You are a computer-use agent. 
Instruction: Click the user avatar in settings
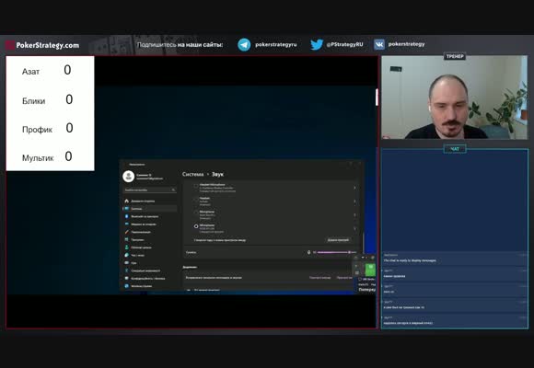point(128,177)
